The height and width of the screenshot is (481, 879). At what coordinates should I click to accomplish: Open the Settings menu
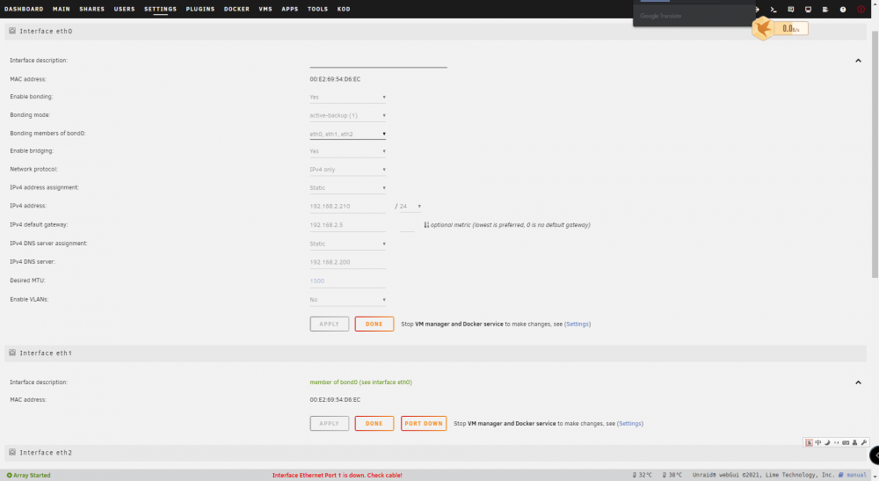(x=160, y=9)
